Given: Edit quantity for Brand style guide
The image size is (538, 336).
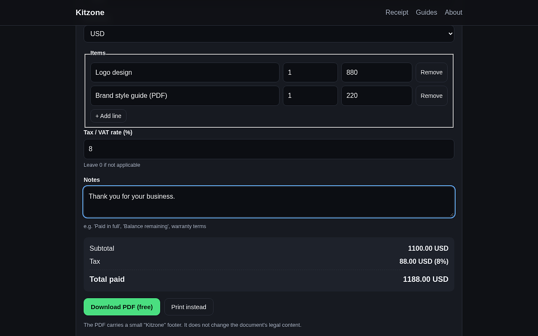Looking at the screenshot, I should pos(310,96).
